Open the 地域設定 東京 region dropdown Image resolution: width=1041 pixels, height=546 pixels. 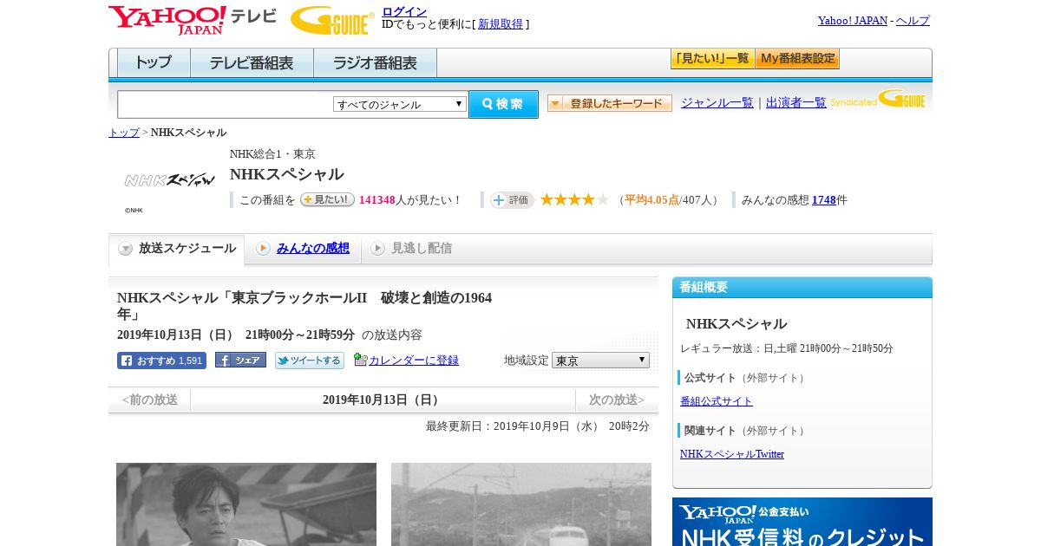point(600,360)
